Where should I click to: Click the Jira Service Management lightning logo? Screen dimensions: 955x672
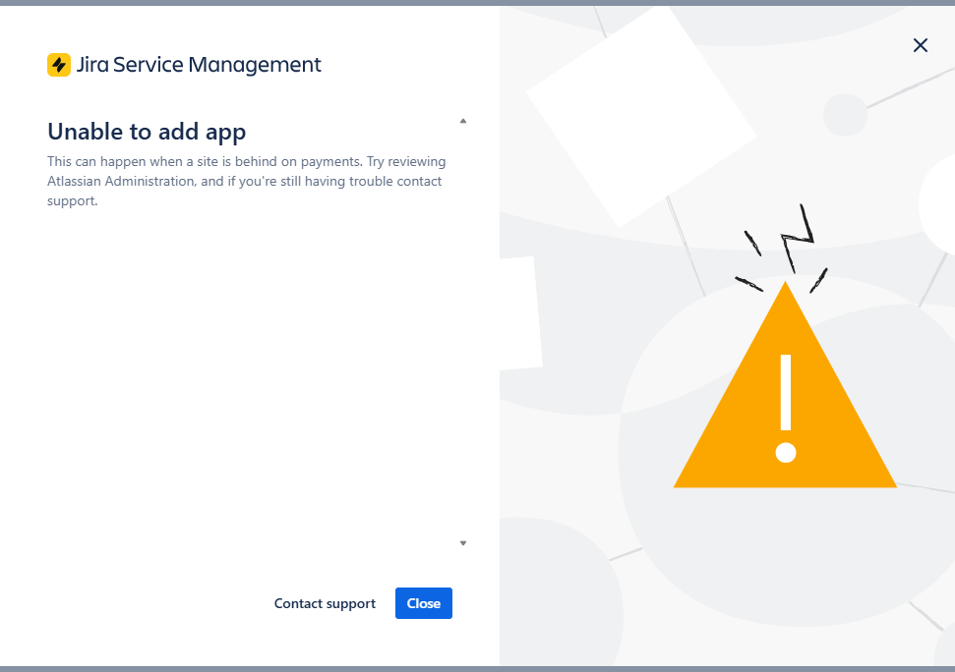(59, 65)
